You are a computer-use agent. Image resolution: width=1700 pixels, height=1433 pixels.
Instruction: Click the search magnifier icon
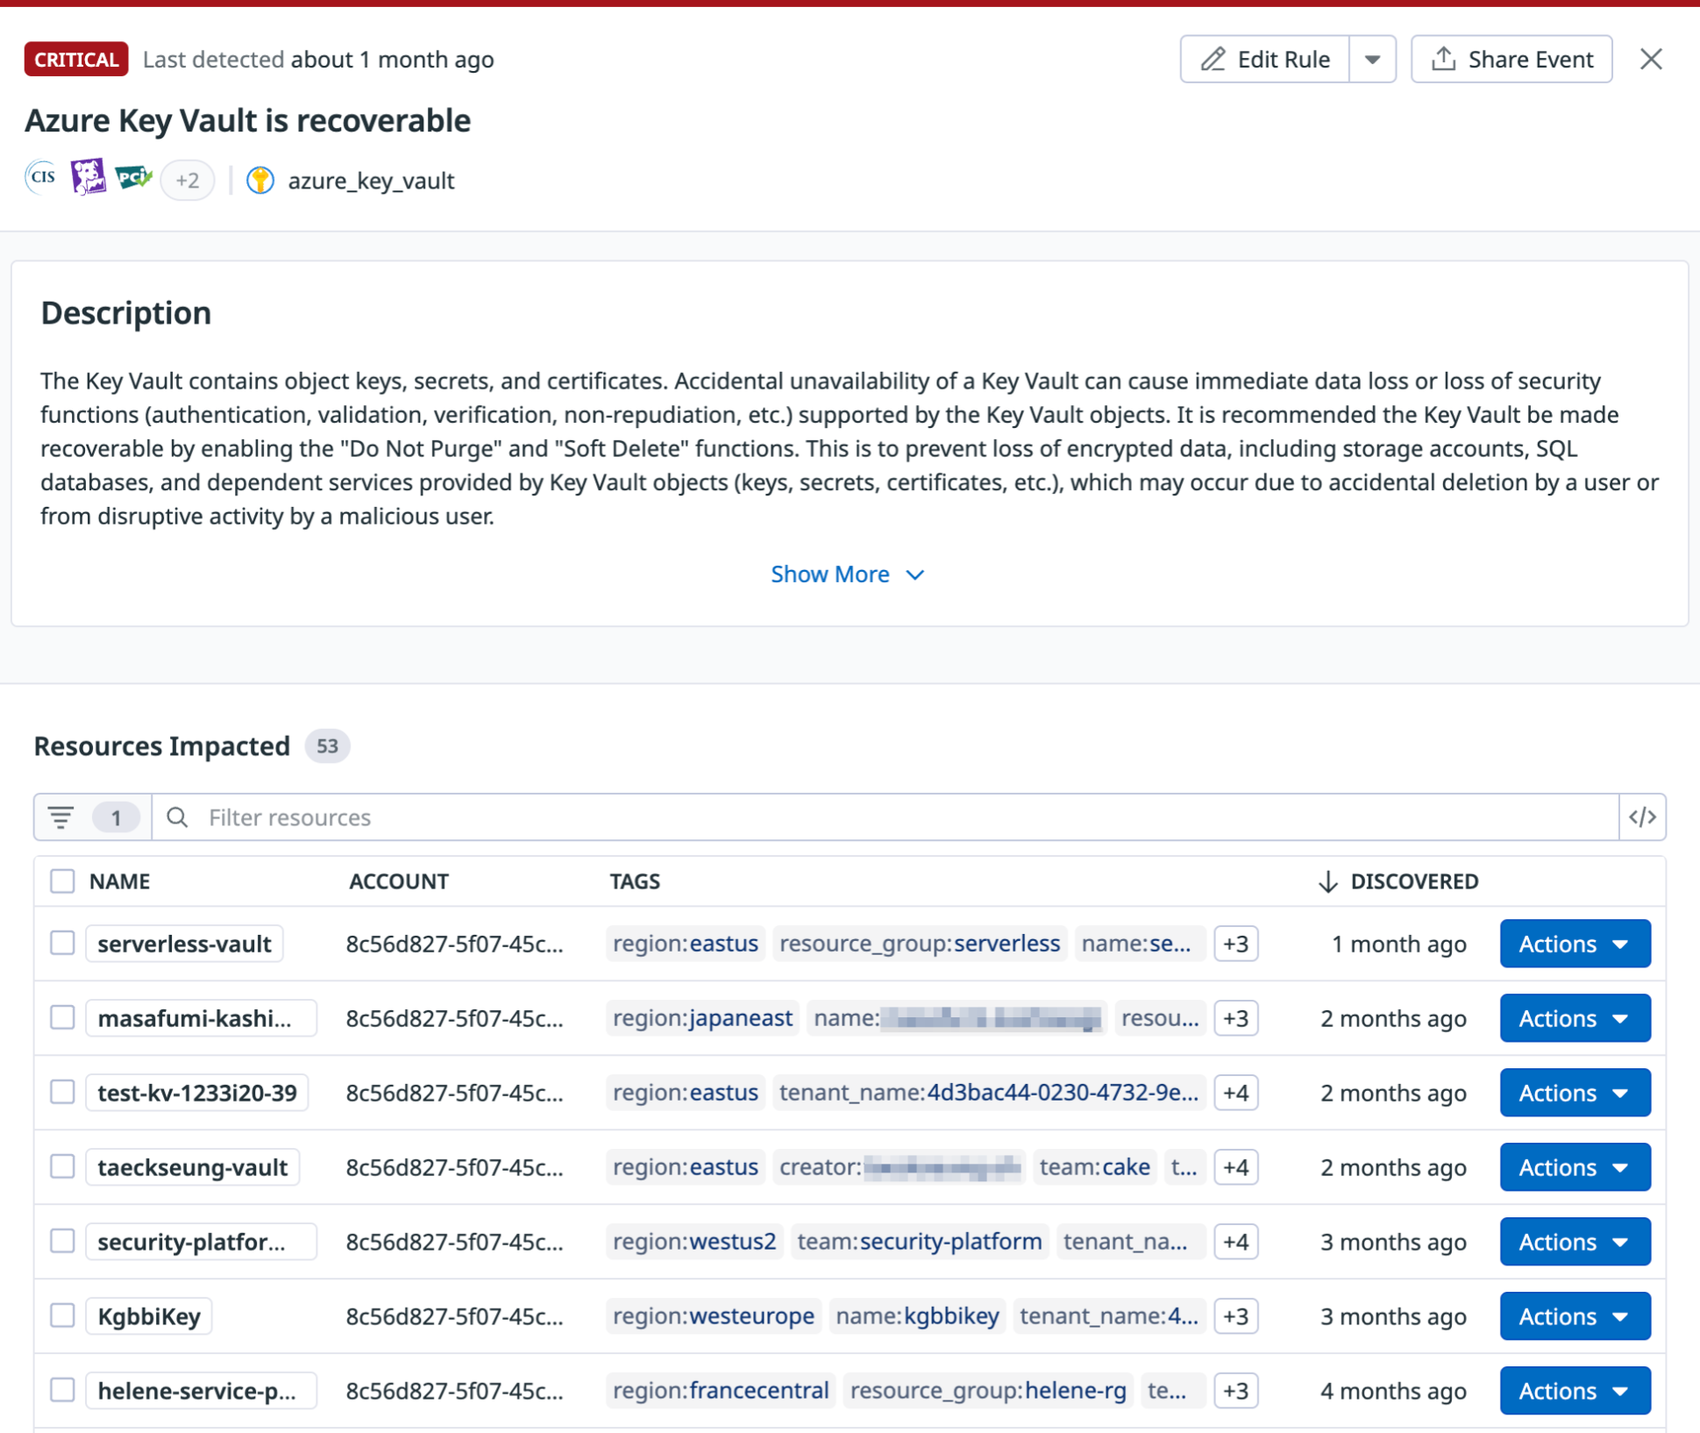[x=177, y=817]
